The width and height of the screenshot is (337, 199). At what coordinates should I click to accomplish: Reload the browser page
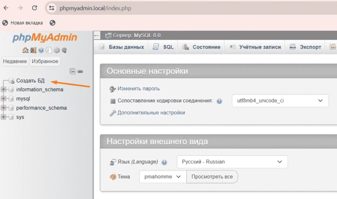34,8
